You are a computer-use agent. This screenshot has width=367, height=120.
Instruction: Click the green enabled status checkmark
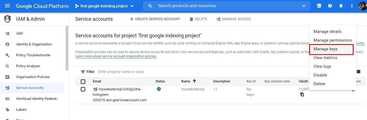[159, 89]
